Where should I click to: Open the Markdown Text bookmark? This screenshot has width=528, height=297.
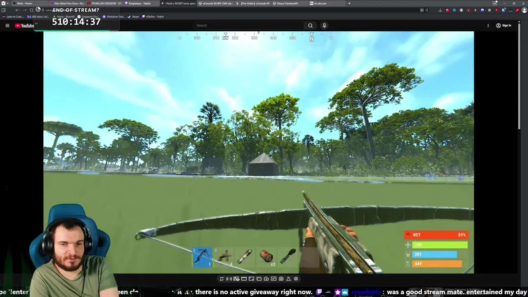tap(114, 16)
